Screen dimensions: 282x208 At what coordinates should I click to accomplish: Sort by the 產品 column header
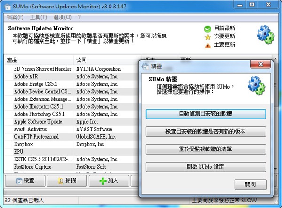(39, 60)
